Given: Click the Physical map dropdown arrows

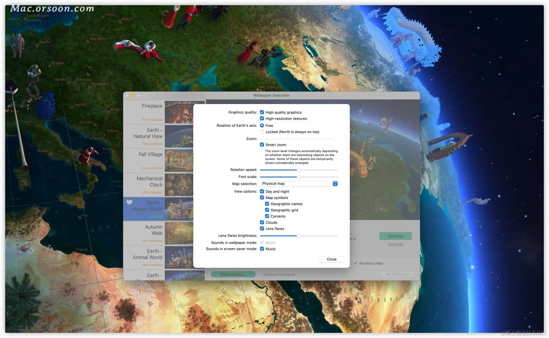Looking at the screenshot, I should (335, 184).
